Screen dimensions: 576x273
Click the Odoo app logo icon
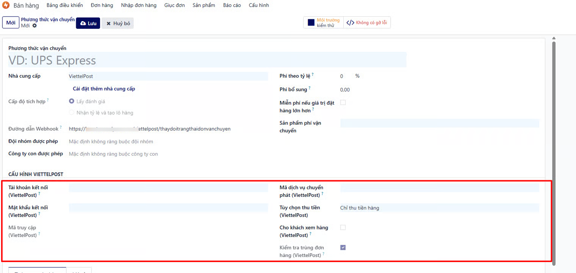coord(6,5)
